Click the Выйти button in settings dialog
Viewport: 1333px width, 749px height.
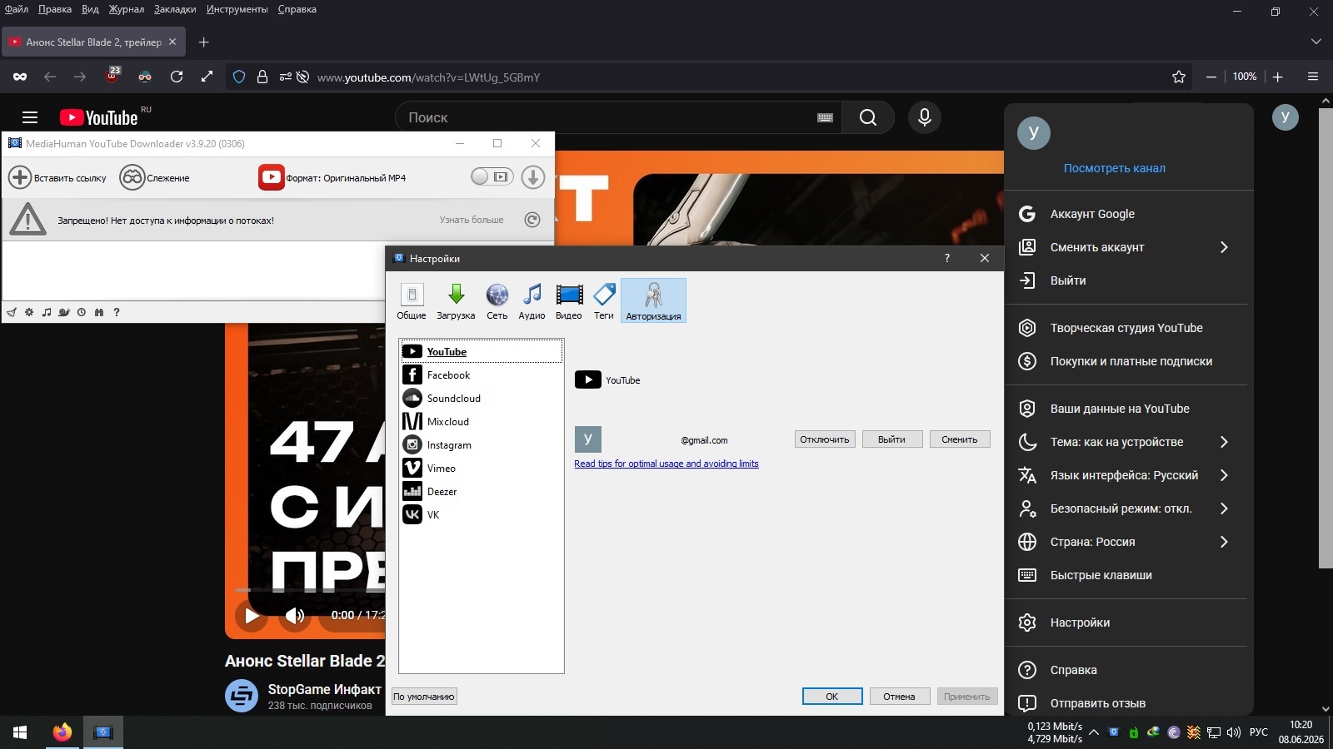click(891, 439)
